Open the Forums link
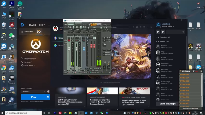205x115 pixels. coord(27,62)
